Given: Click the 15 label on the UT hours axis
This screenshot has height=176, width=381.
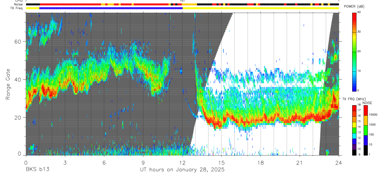Looking at the screenshot, I should click(222, 163).
